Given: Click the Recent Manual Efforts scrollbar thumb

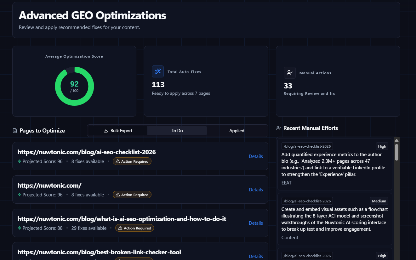Looking at the screenshot, I should [396, 152].
